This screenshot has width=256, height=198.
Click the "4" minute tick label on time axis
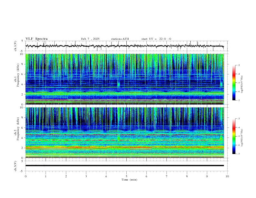pos(106,176)
